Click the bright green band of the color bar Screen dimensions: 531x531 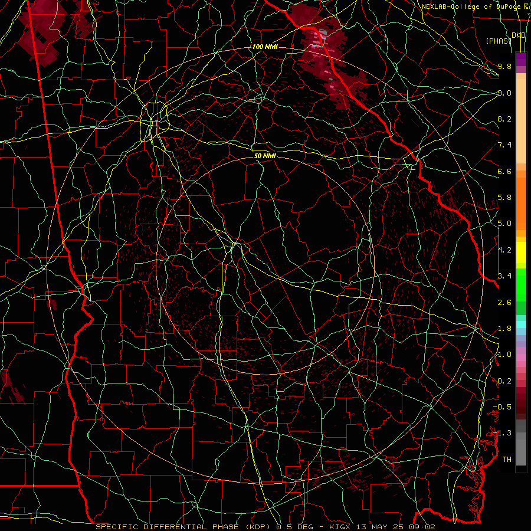[521, 285]
